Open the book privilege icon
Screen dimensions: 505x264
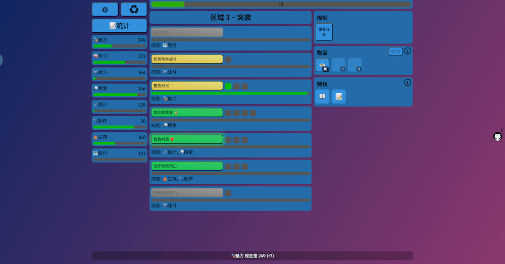click(x=322, y=96)
